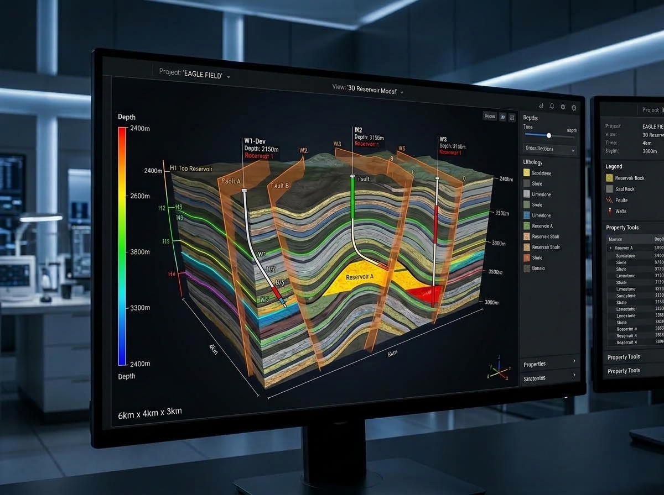Screen dimensions: 664x495
Task: Click the orange Shale lithology swatch
Action: (x=527, y=257)
